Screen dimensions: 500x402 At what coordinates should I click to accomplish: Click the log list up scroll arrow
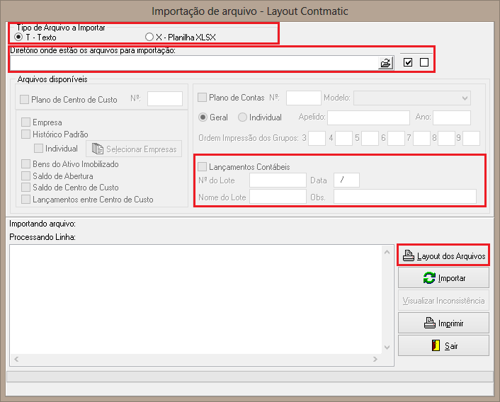coord(387,252)
